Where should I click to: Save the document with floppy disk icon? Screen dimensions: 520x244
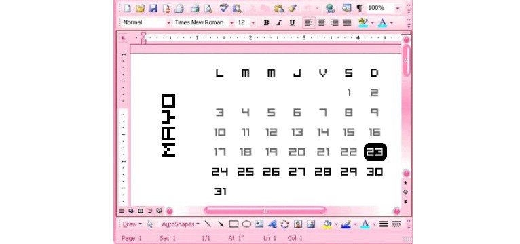(x=153, y=8)
